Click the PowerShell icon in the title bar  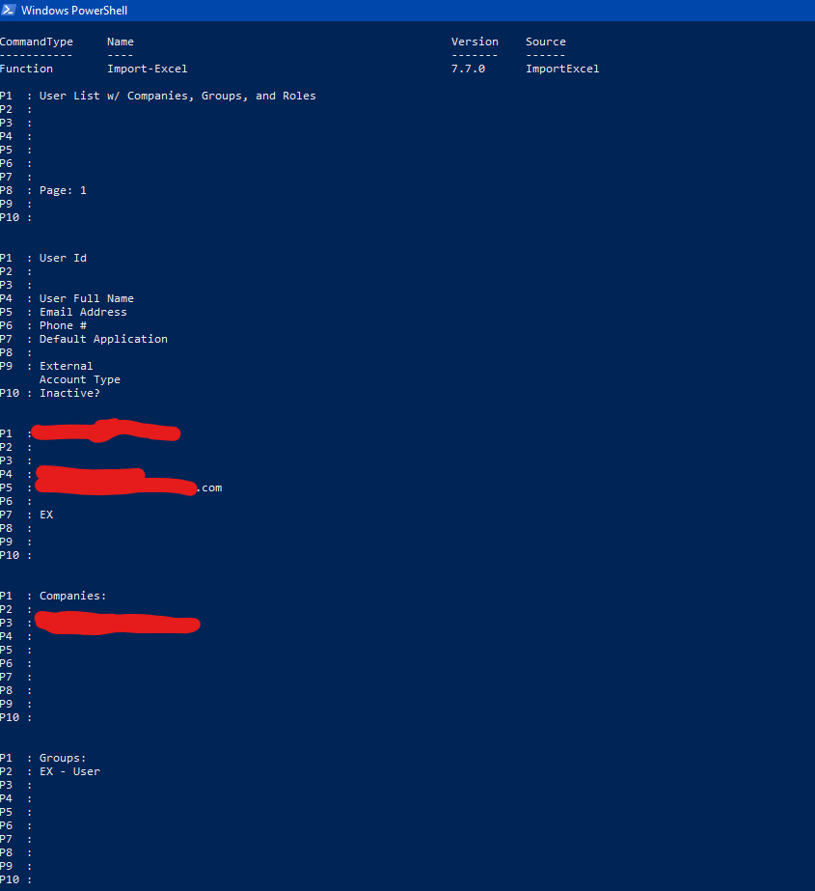tap(10, 10)
